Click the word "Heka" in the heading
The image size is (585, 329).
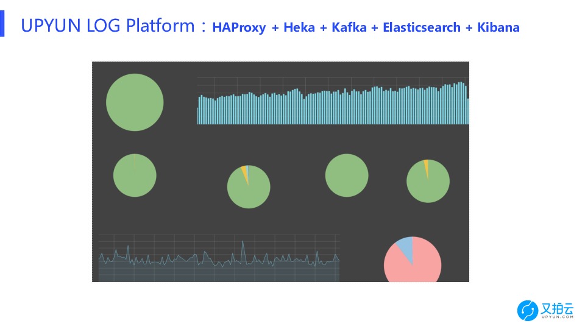tap(299, 27)
